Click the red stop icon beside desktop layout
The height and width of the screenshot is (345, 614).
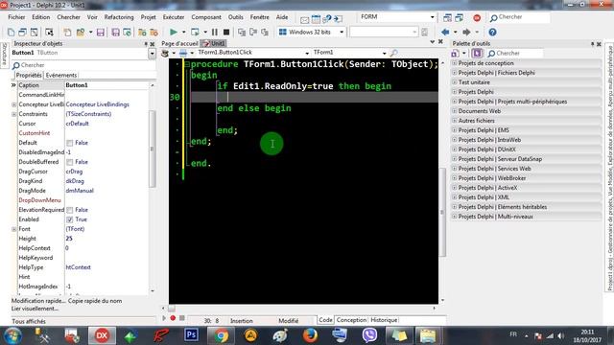(x=477, y=18)
